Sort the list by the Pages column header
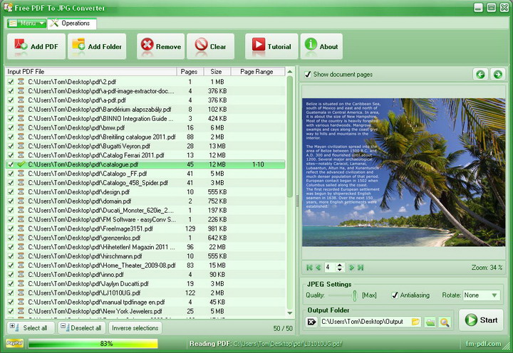 (x=190, y=72)
